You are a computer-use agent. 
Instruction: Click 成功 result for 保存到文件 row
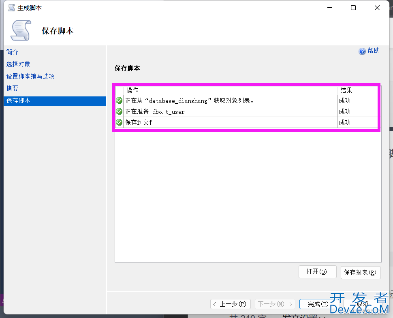point(345,122)
